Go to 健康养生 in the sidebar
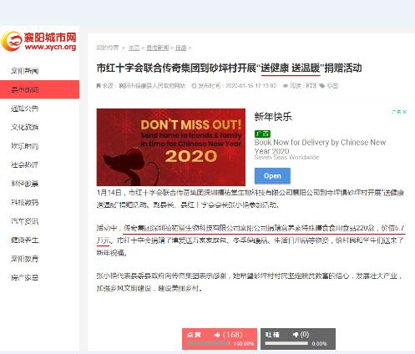 pos(39,240)
